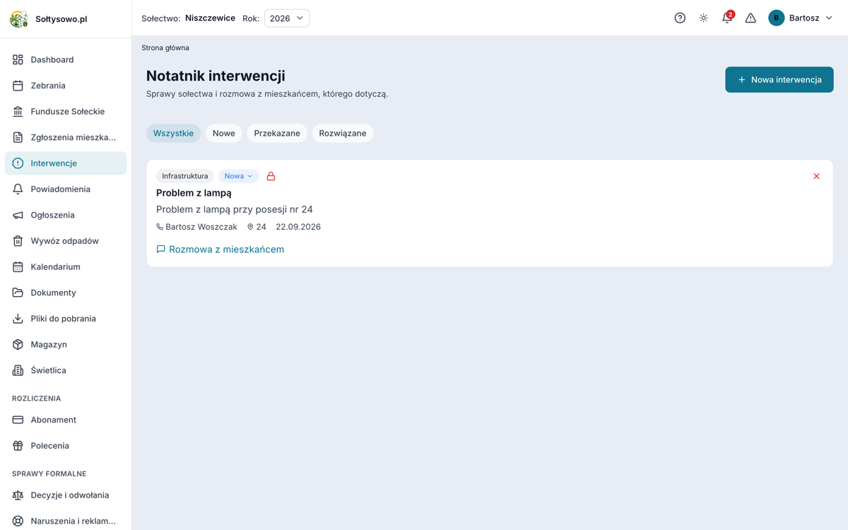This screenshot has height=530, width=848.
Task: Open Zebrania calendar icon in sidebar
Action: click(x=18, y=86)
